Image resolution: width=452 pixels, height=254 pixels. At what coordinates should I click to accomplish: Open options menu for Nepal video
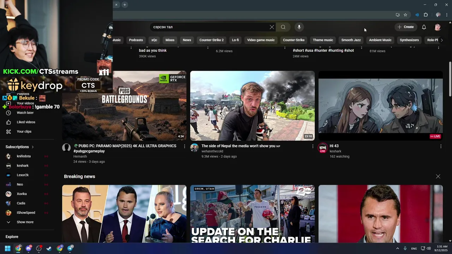tap(313, 146)
